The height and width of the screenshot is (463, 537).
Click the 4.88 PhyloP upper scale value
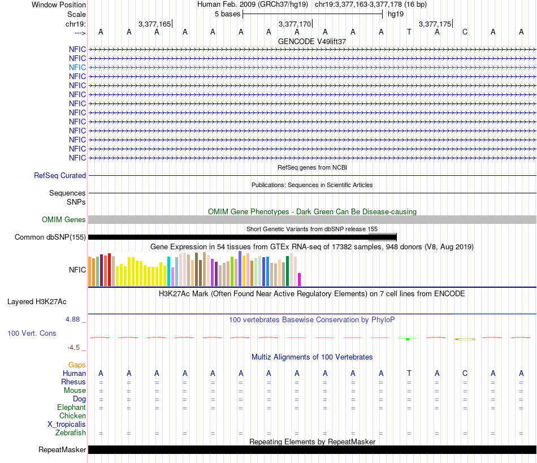[72, 319]
